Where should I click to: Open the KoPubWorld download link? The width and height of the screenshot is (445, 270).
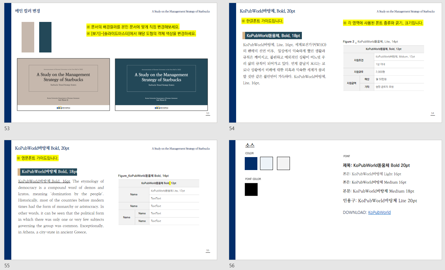[x=380, y=213]
